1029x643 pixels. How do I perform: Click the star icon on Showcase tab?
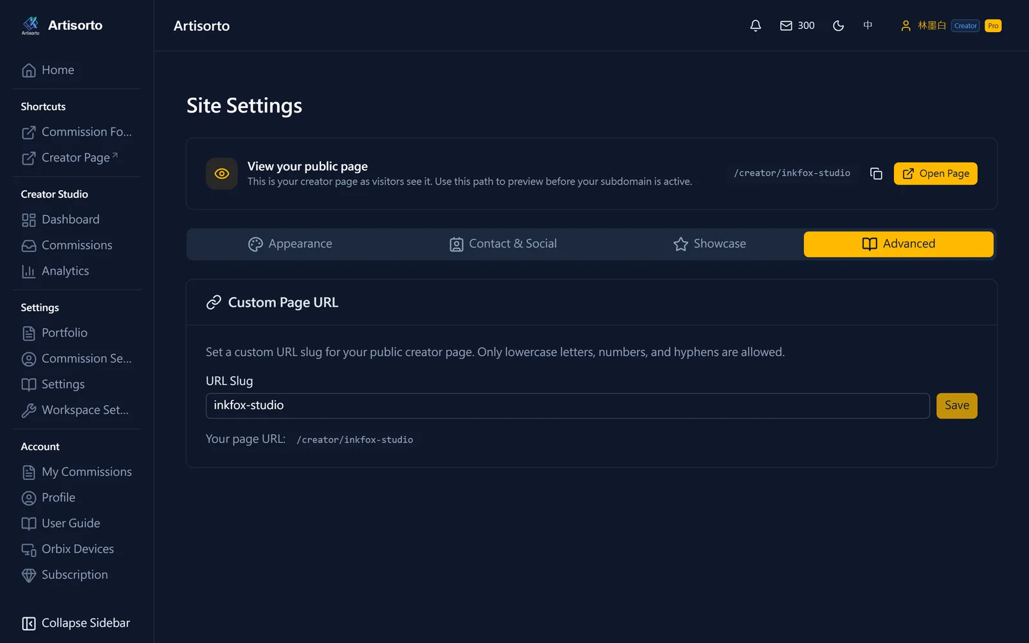point(680,244)
